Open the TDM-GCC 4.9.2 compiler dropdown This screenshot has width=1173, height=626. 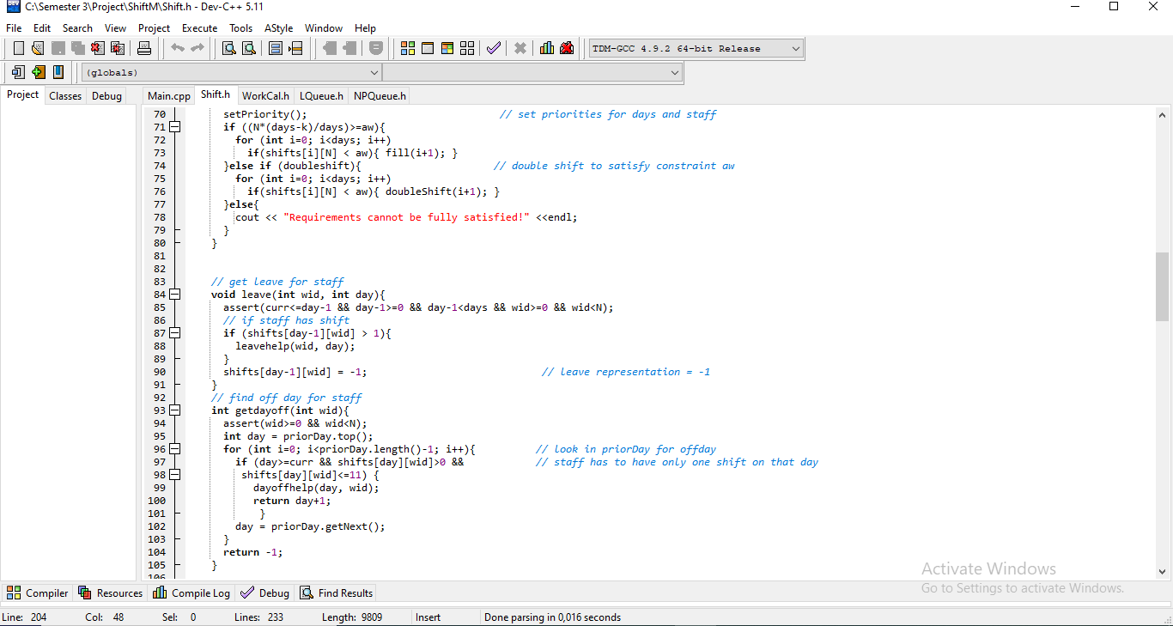(x=696, y=49)
